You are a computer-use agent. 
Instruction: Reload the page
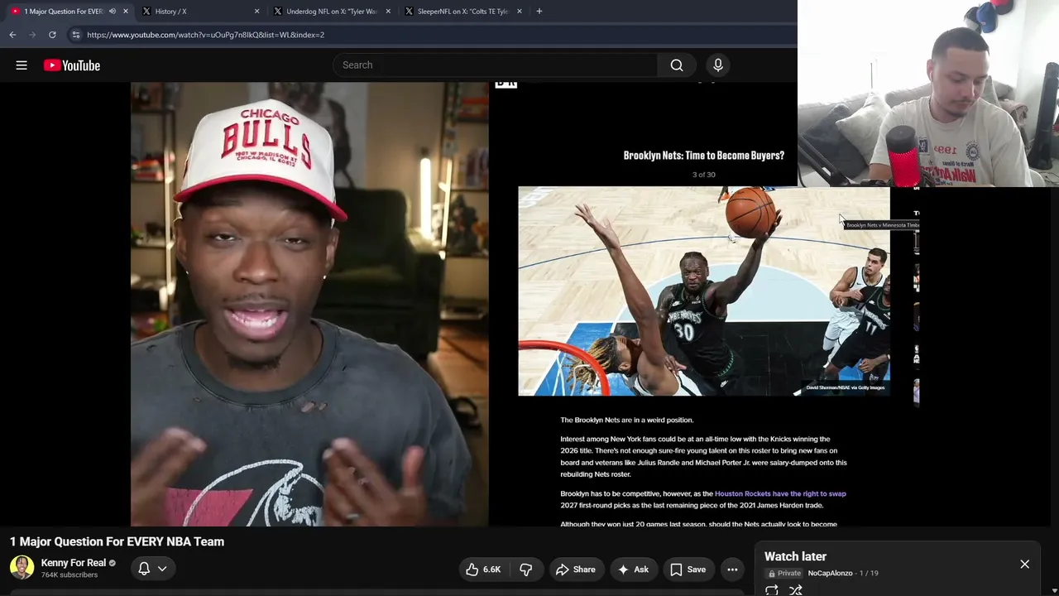pos(52,35)
